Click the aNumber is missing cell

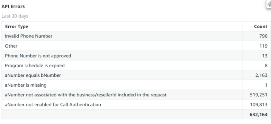(x=26, y=85)
